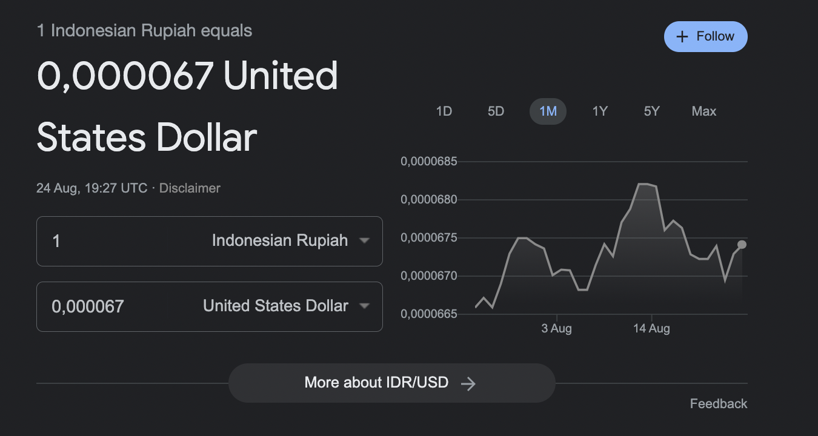
Task: Open the Indonesian Rupiah currency selector
Action: [x=280, y=240]
